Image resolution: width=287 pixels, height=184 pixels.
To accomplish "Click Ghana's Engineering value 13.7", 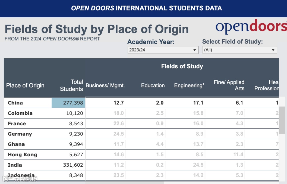I will 198,144.
